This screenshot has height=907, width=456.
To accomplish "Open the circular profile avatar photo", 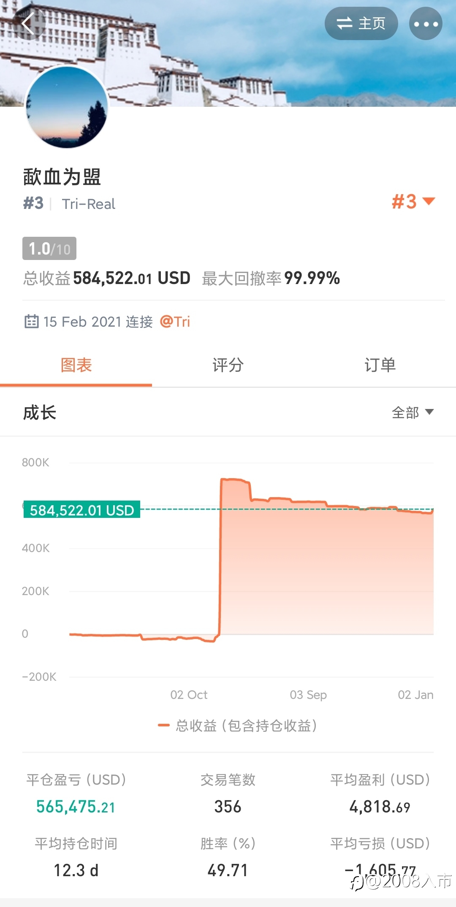I will pos(67,107).
